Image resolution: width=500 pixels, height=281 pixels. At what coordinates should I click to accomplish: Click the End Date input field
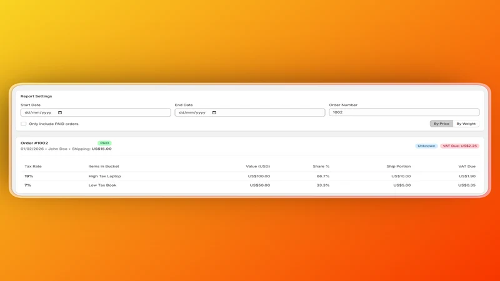tap(249, 112)
